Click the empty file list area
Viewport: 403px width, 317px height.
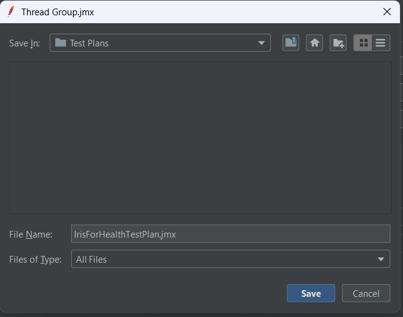coord(200,137)
